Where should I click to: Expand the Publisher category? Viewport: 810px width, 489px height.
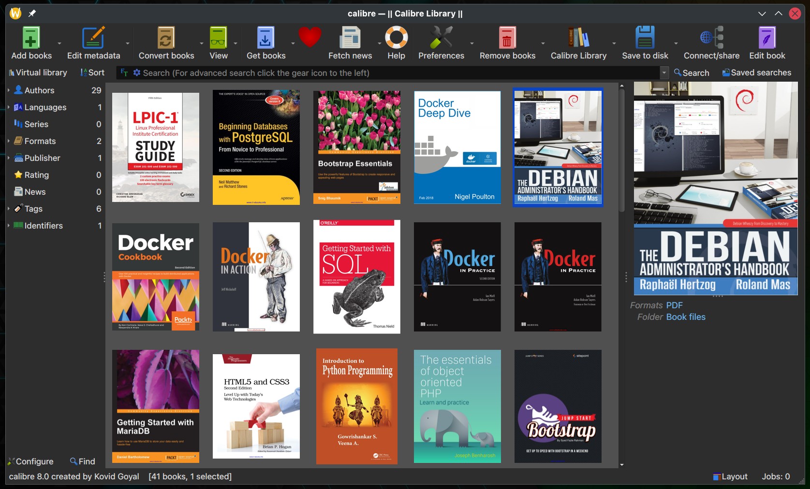tap(8, 158)
